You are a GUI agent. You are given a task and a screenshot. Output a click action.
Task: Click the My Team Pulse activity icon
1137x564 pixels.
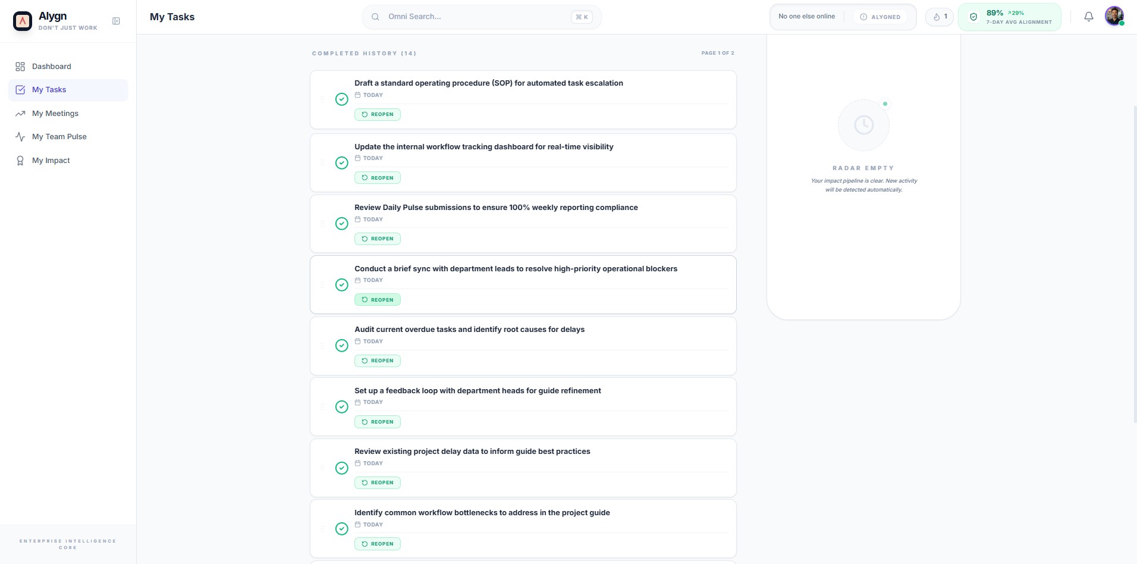[x=20, y=137]
